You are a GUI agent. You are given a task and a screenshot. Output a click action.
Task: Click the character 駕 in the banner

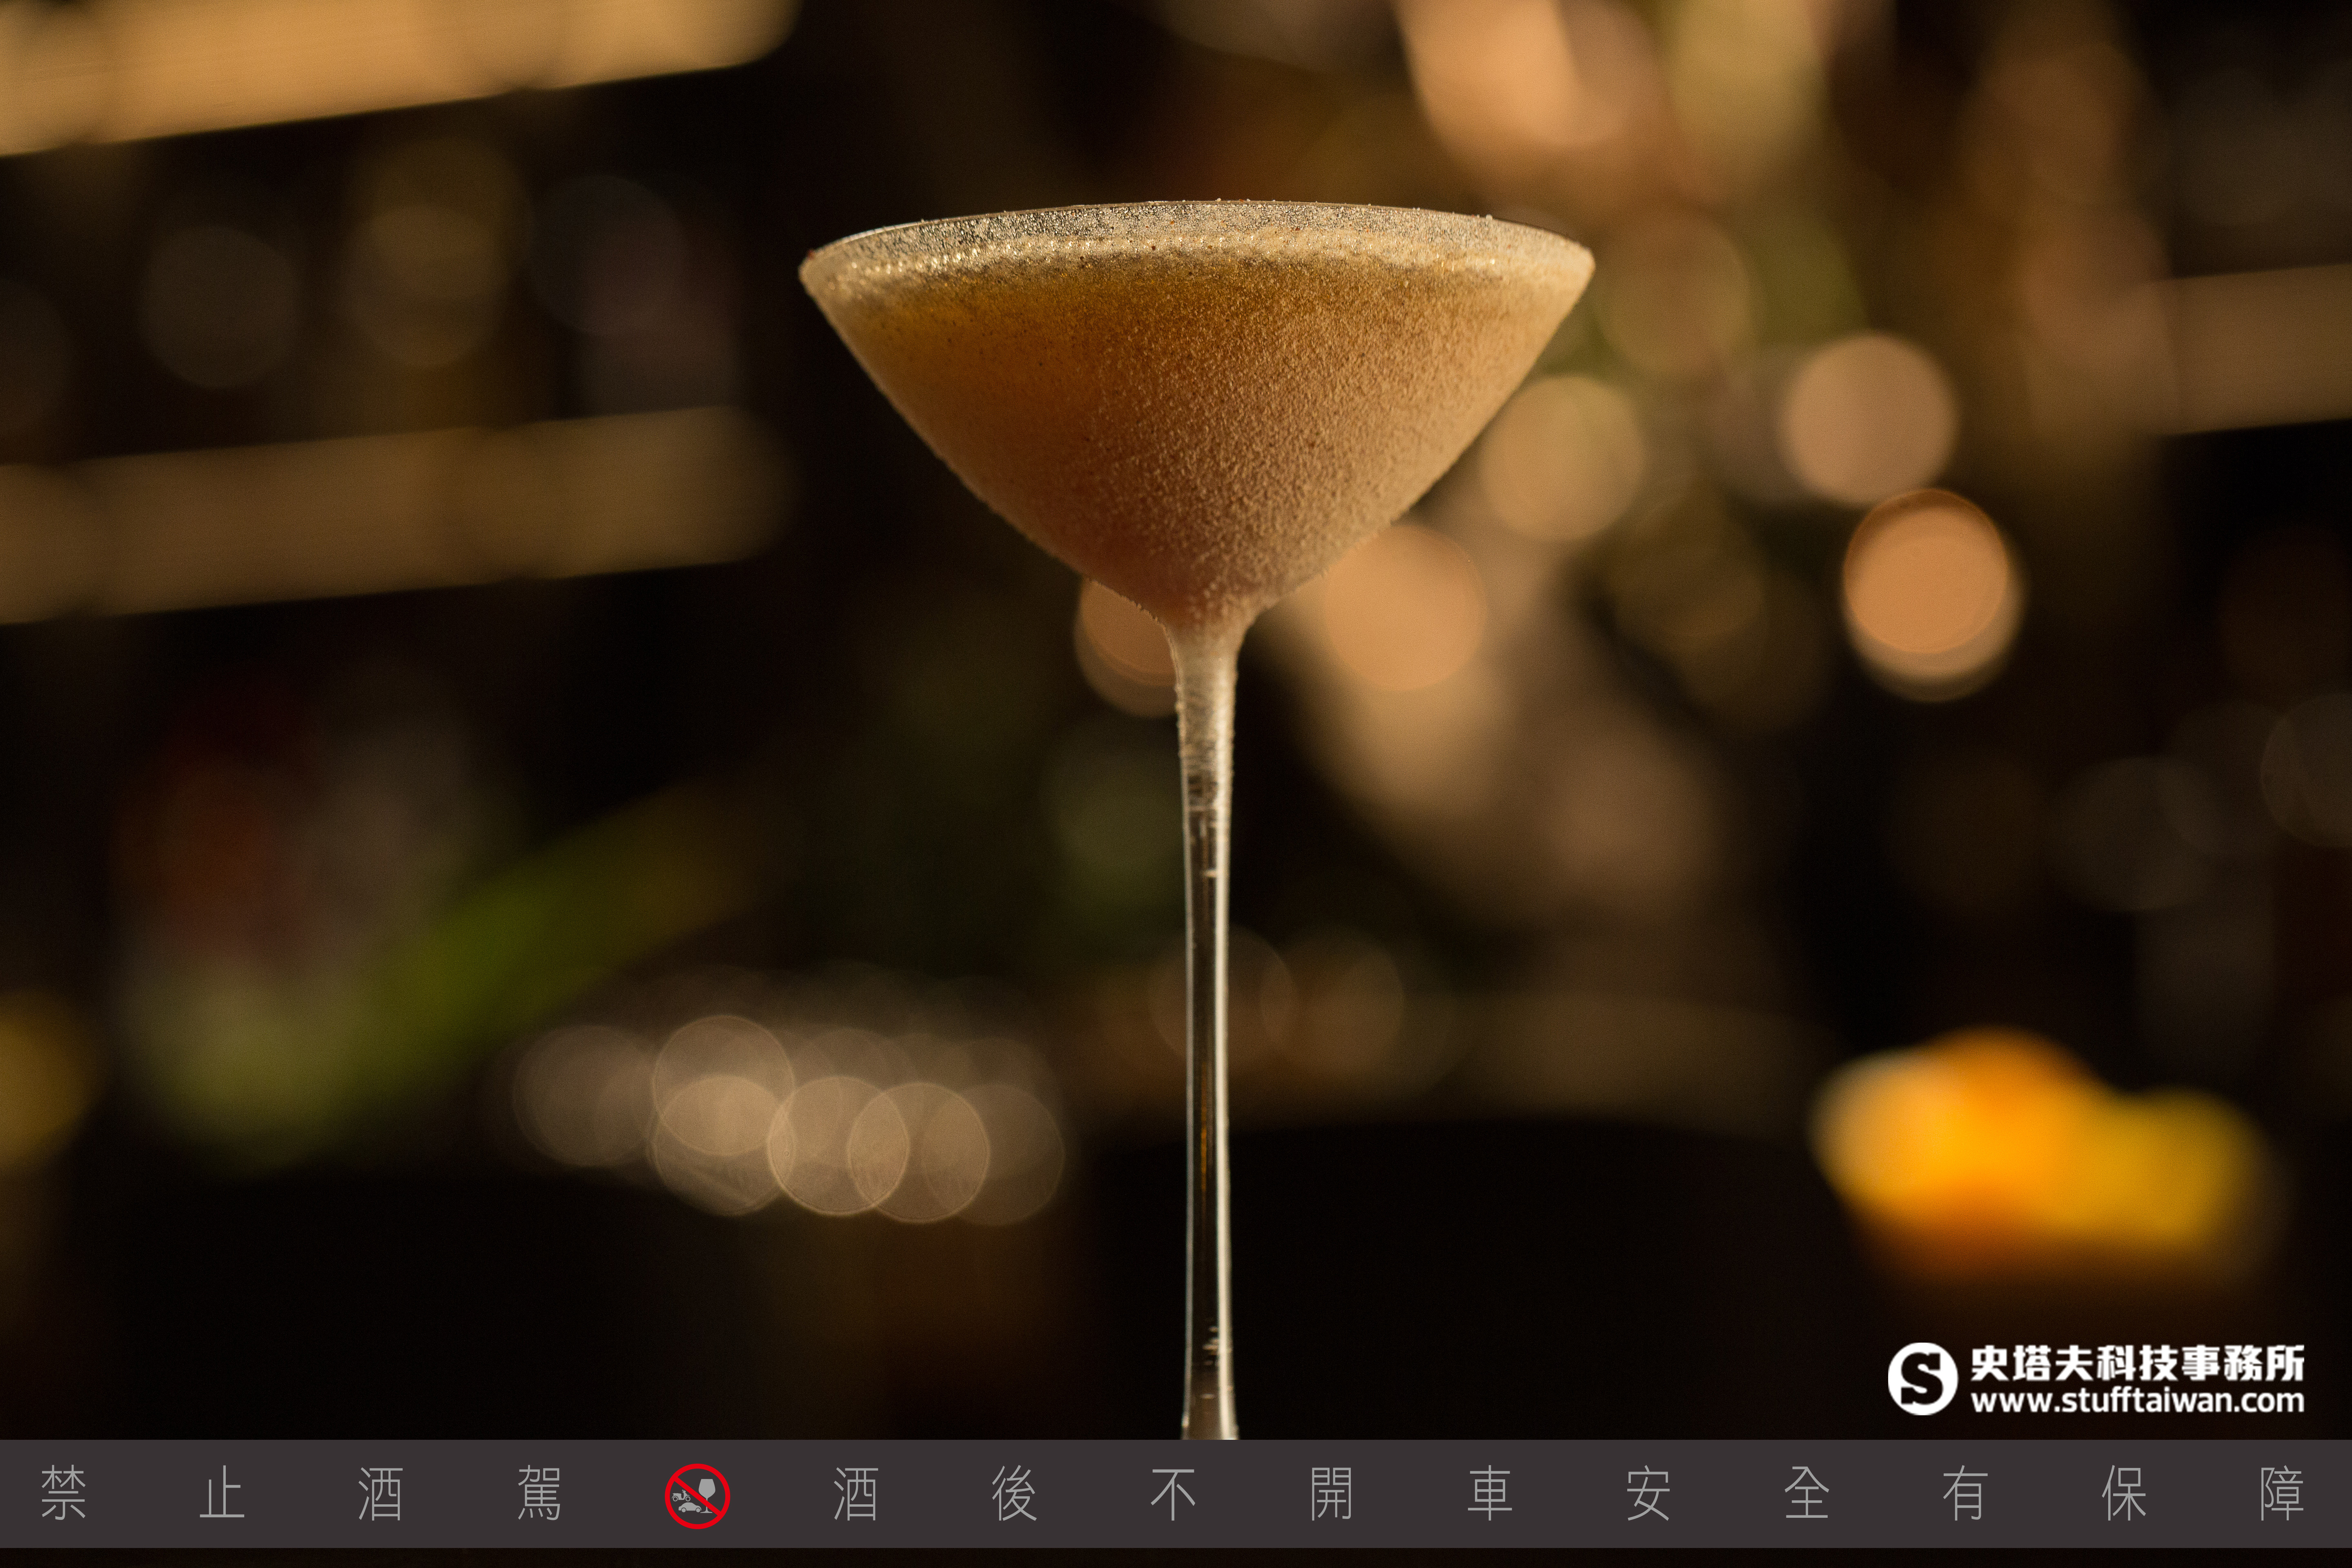click(x=539, y=1494)
